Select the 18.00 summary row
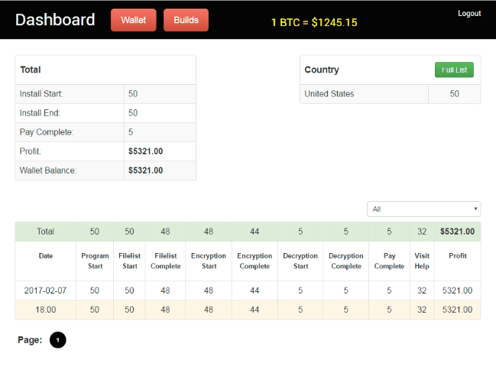The height and width of the screenshot is (386, 496). point(46,310)
